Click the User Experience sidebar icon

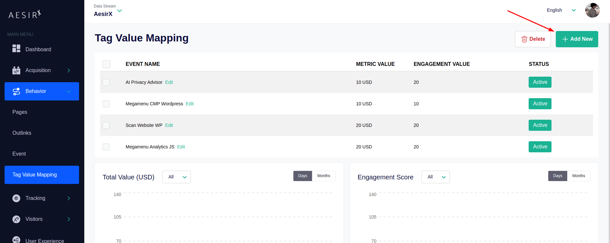16,240
